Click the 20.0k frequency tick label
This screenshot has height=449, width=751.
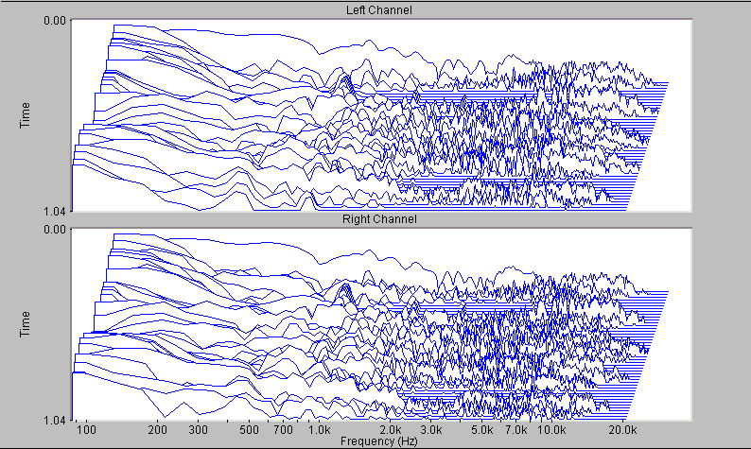(x=623, y=430)
